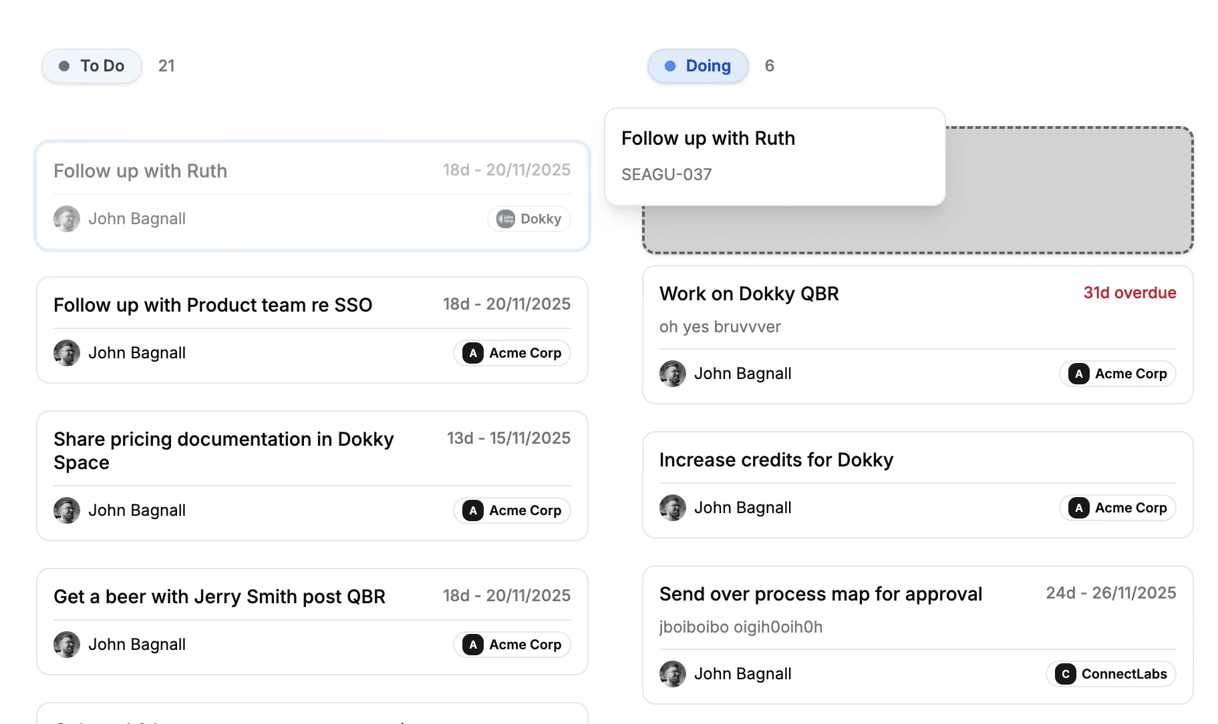Open Increase credits for Dokky task
The image size is (1218, 724).
(776, 460)
